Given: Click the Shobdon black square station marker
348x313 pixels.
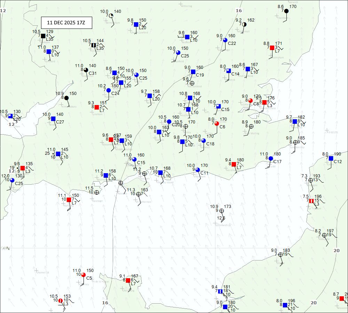Looking at the screenshot, I should tap(43, 36).
